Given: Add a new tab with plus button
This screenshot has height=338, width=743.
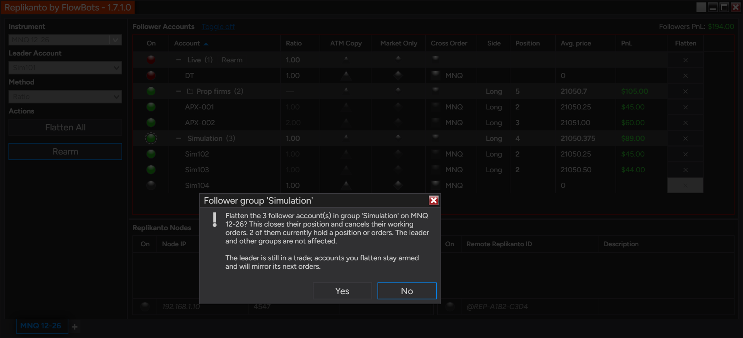Looking at the screenshot, I should click(x=75, y=327).
